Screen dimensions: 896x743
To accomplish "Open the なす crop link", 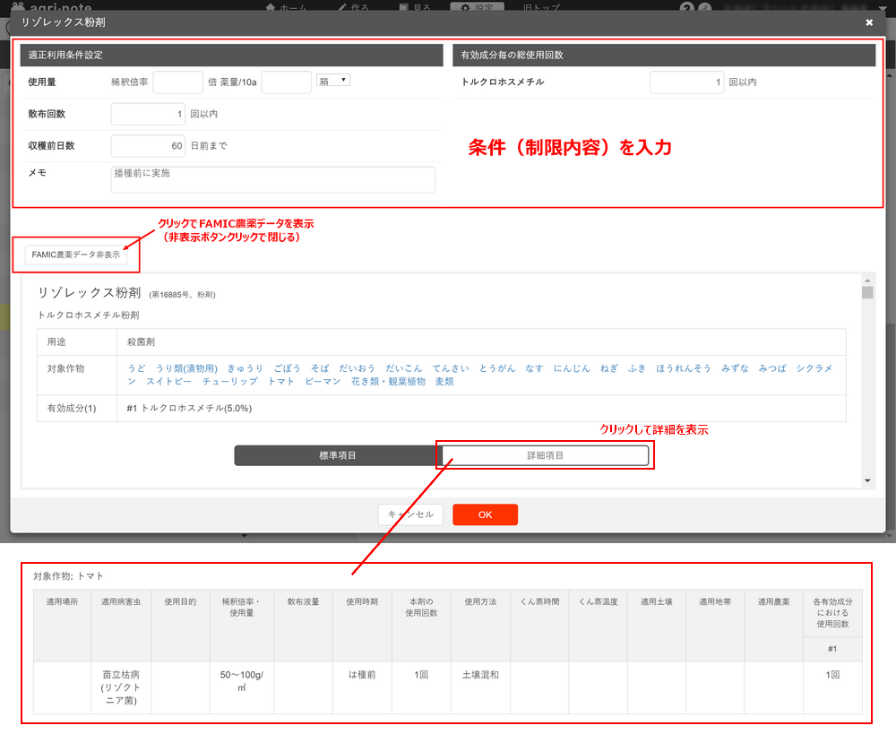I will pyautogui.click(x=534, y=368).
